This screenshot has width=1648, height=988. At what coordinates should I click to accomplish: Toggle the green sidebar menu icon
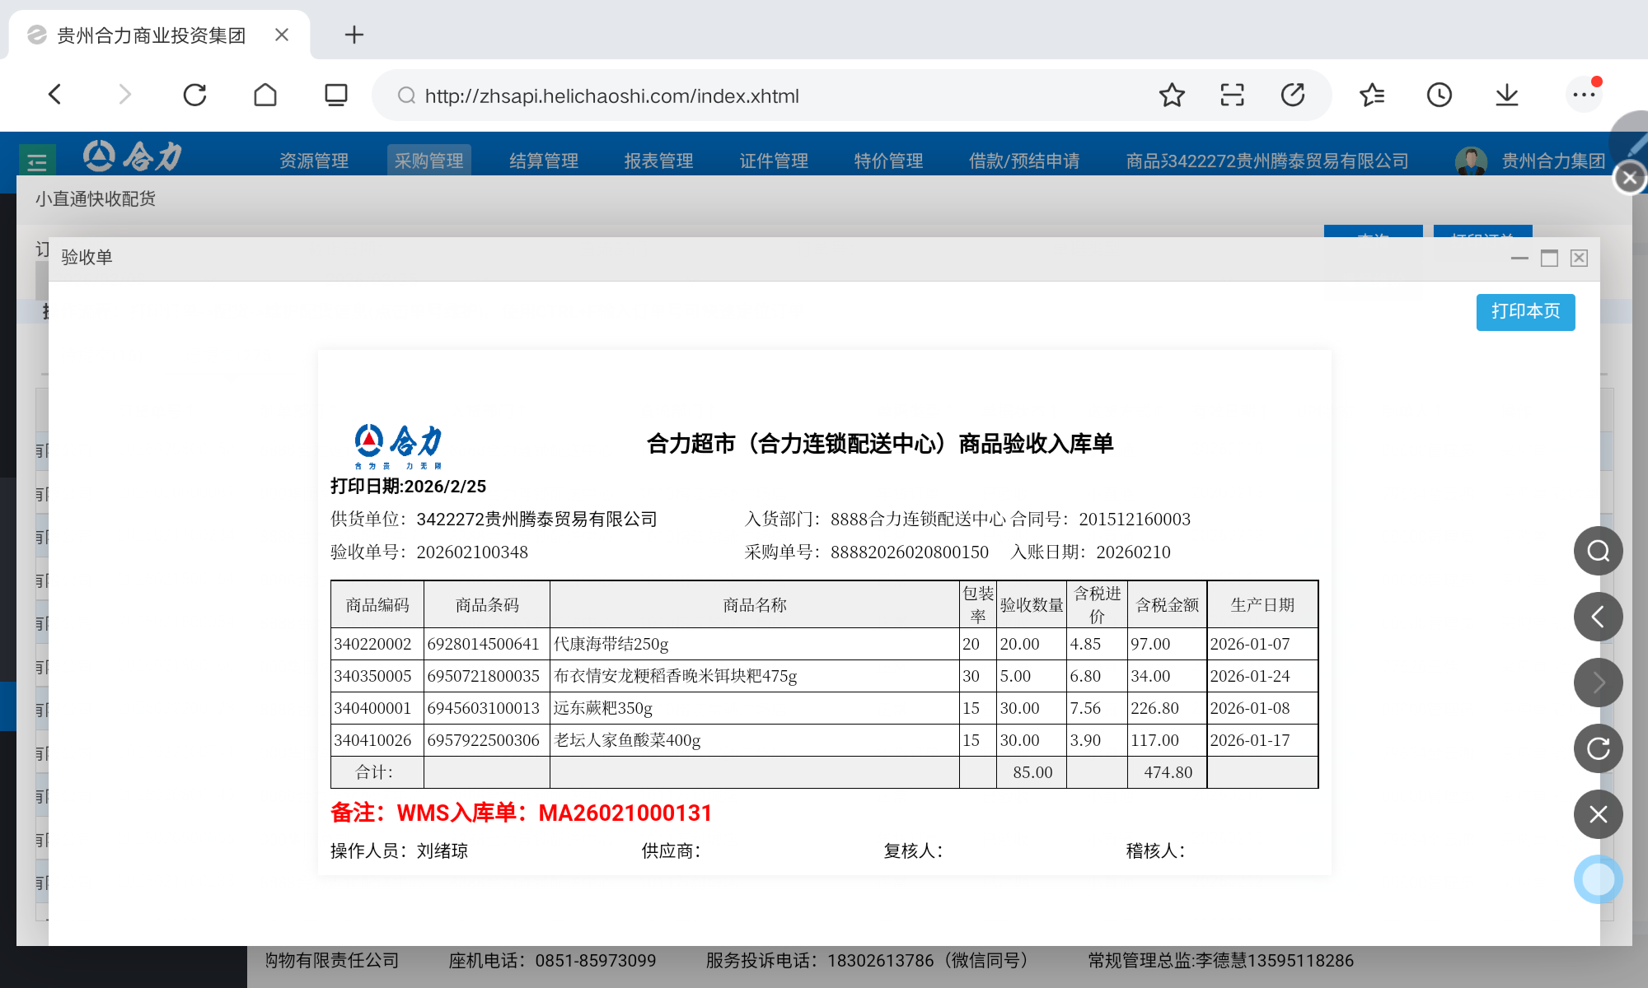click(37, 161)
